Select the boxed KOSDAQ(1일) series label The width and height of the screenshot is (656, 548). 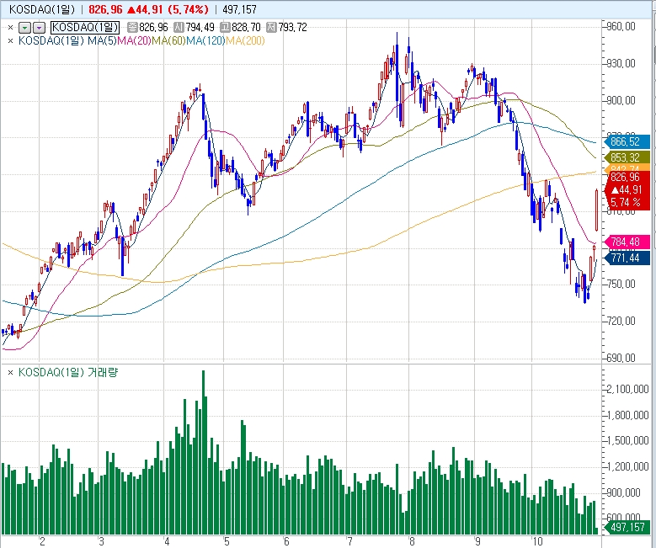[85, 28]
